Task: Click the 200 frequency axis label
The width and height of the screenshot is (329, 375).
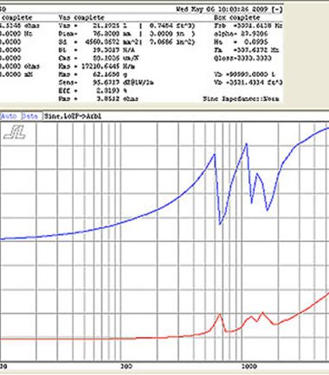Action: (x=126, y=366)
